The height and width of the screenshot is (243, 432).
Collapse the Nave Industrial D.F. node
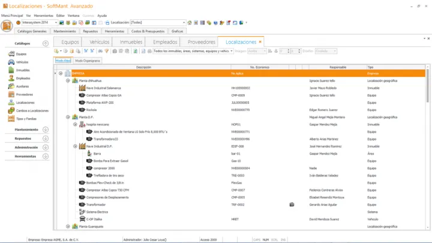coord(75,146)
